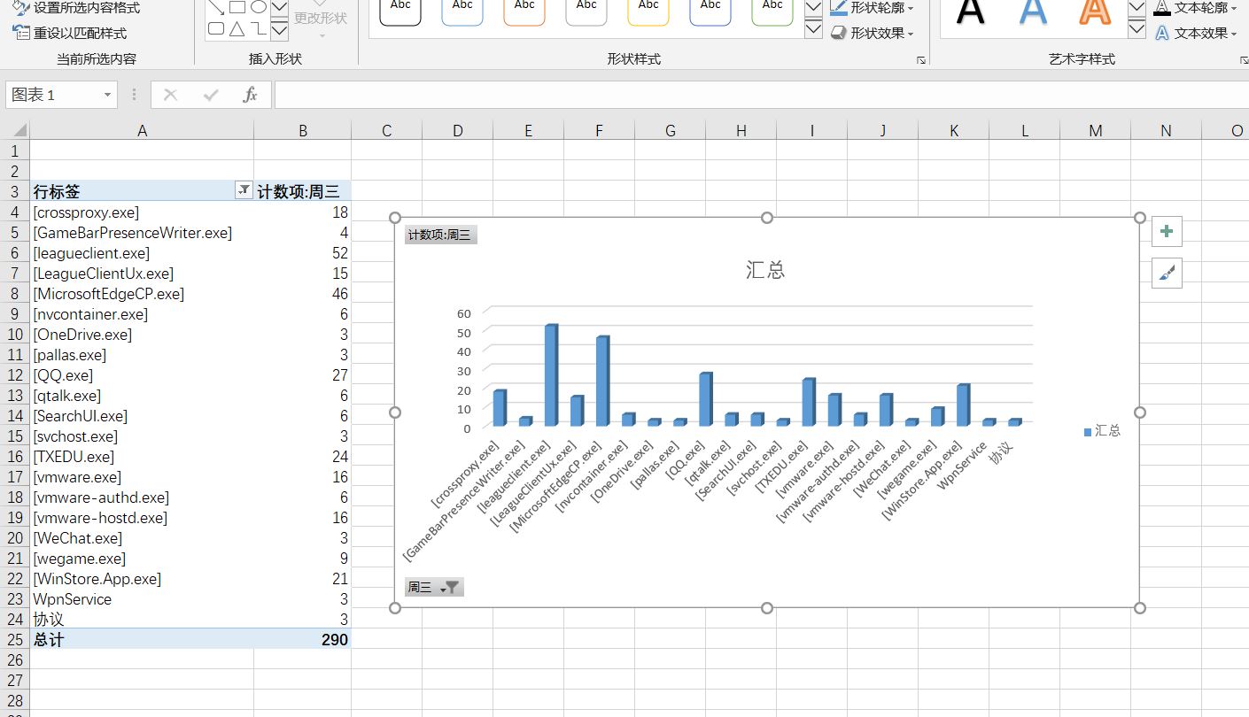The width and height of the screenshot is (1249, 717).
Task: Click the formula bar enter checkmark icon
Action: (211, 95)
